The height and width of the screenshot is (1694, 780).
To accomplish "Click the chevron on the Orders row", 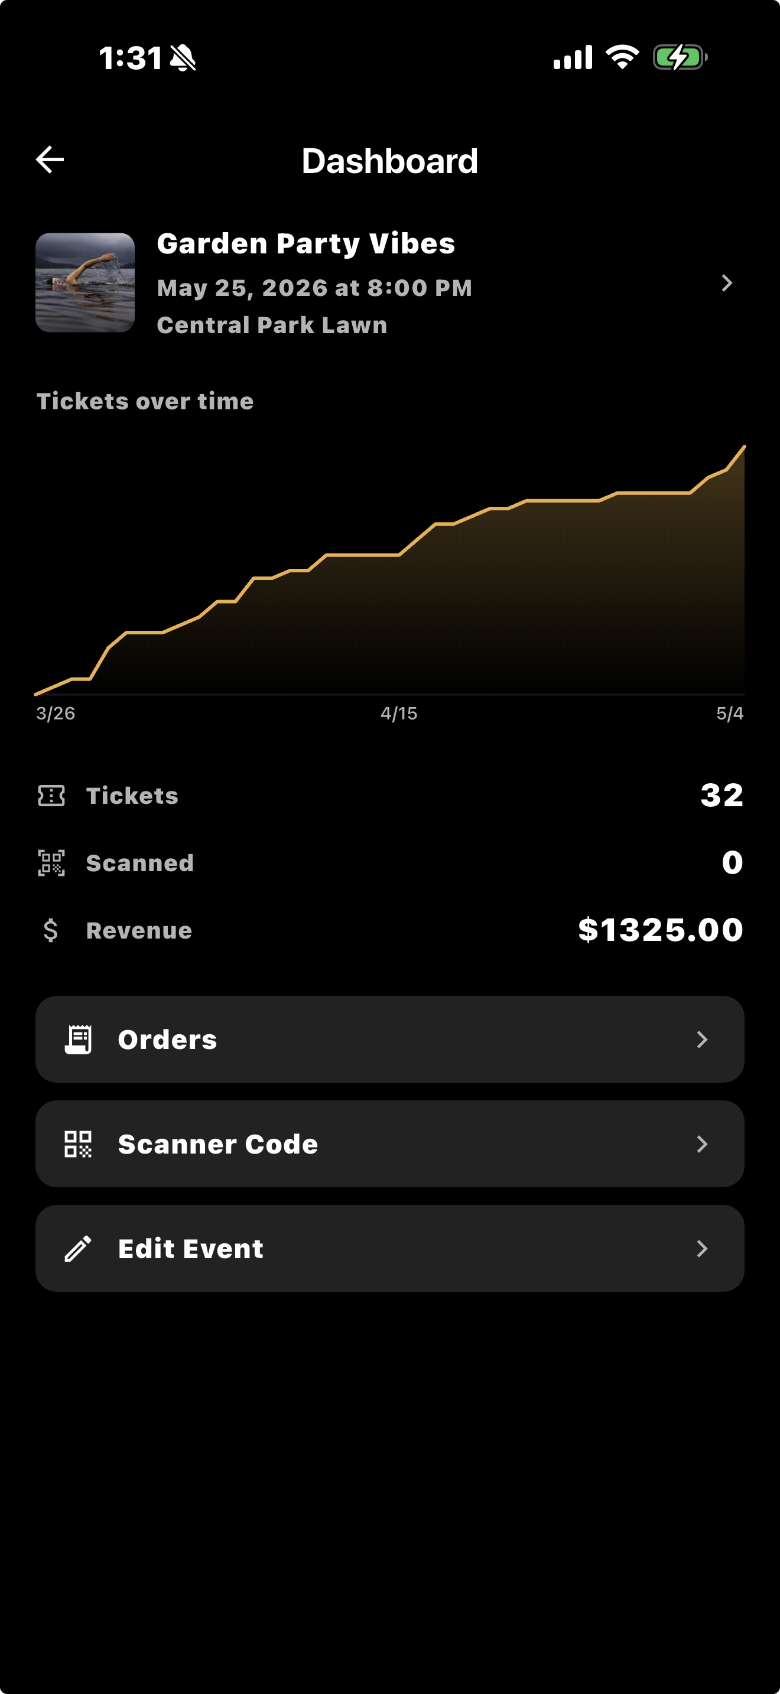I will click(x=702, y=1040).
